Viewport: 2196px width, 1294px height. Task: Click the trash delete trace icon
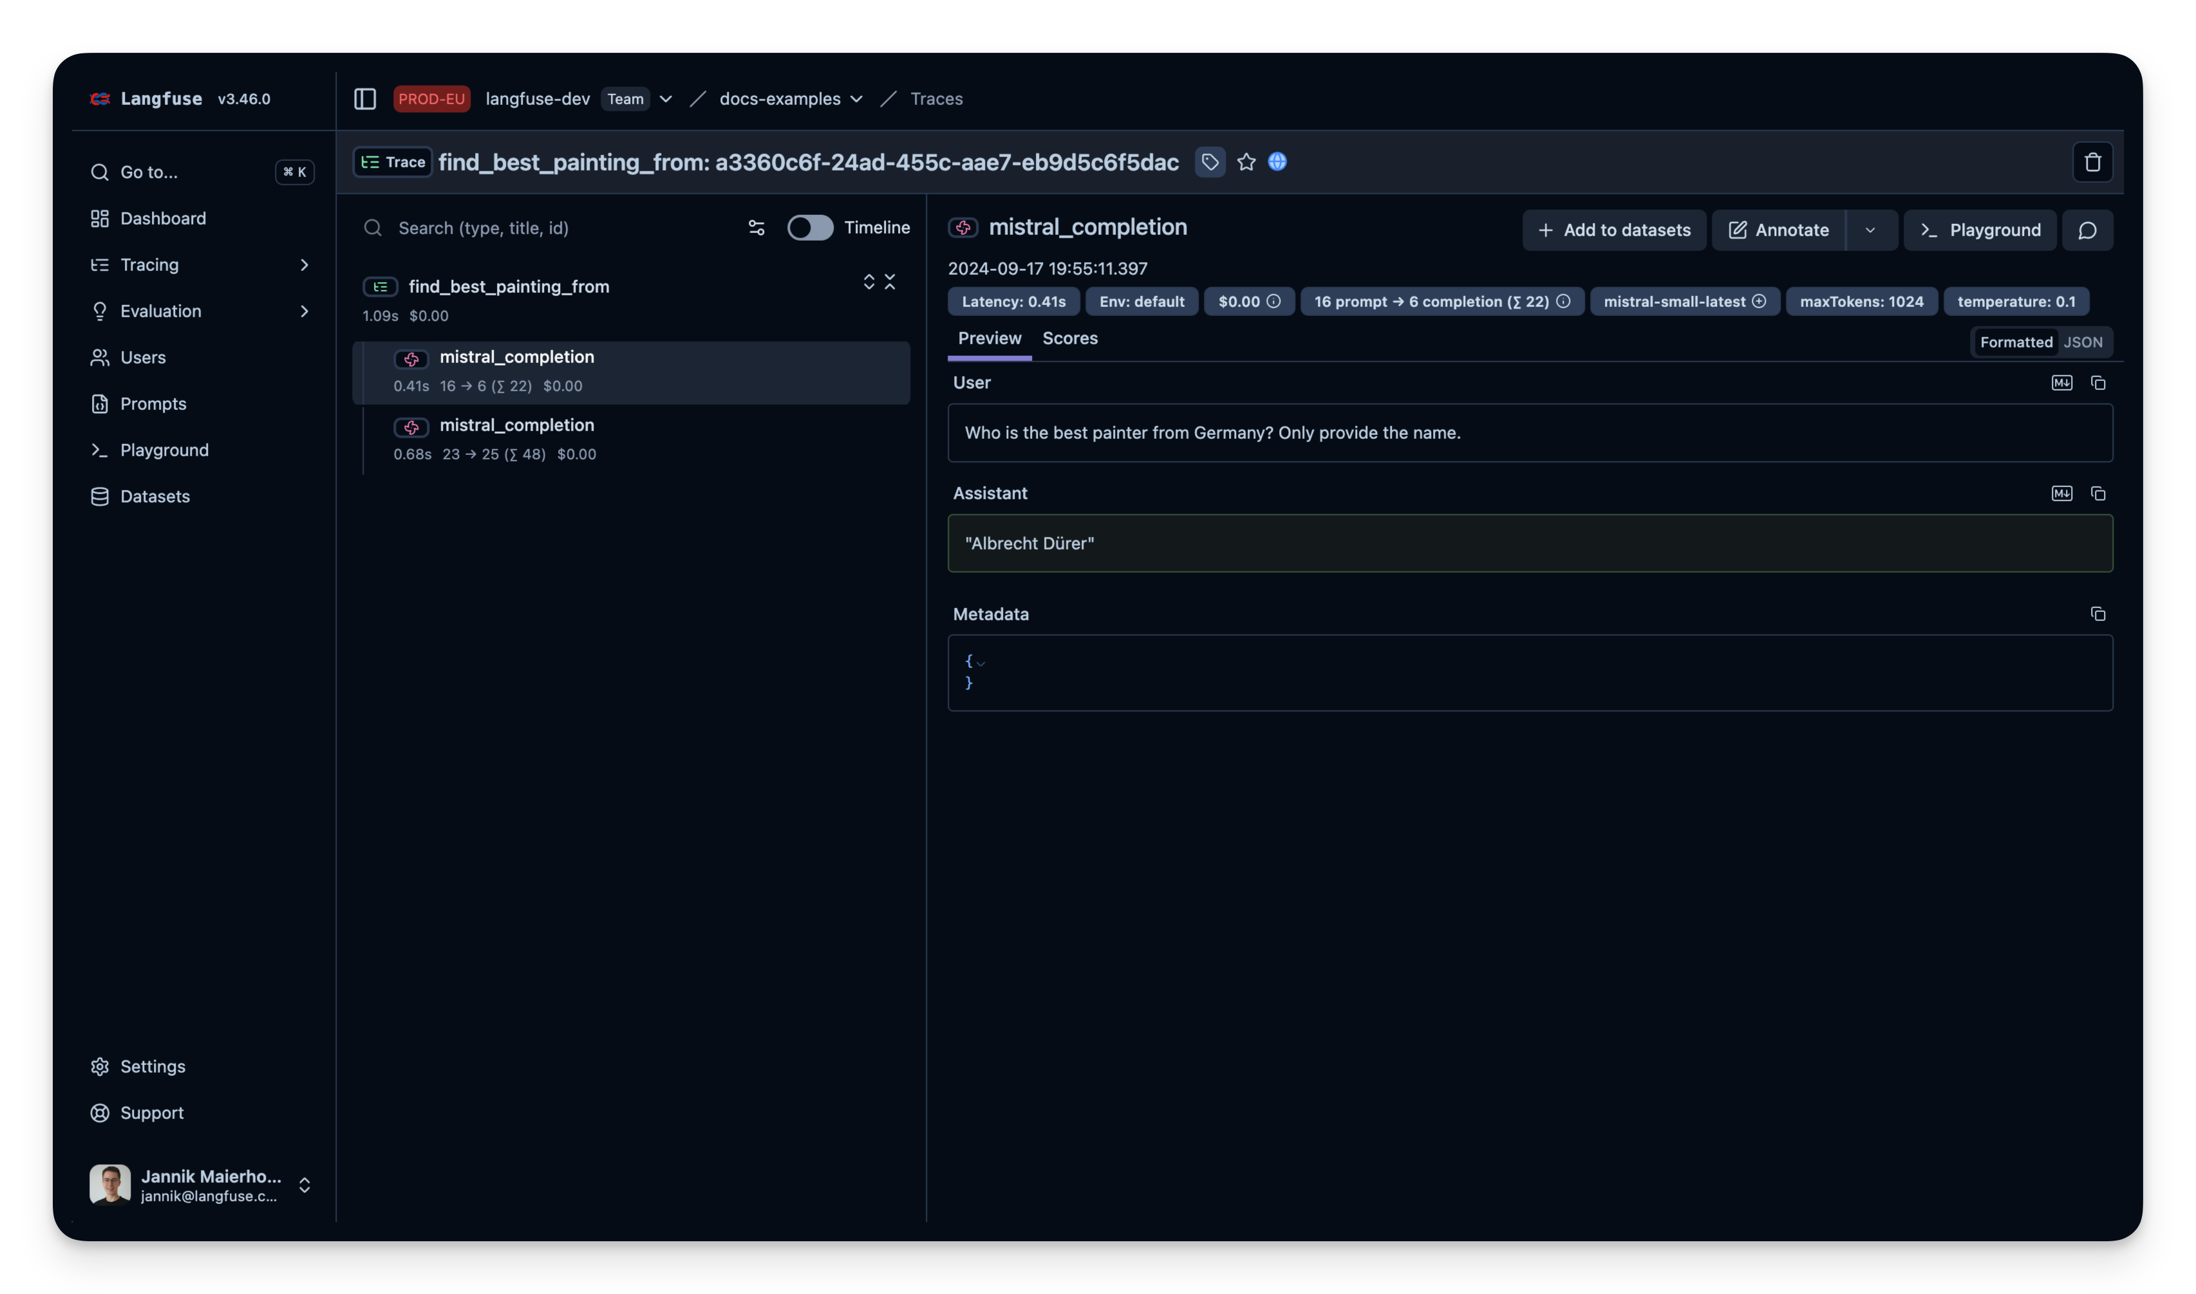(x=2092, y=162)
